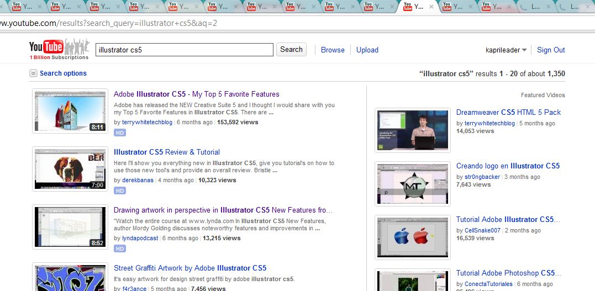
Task: Expand the Search options link
Action: coord(63,73)
